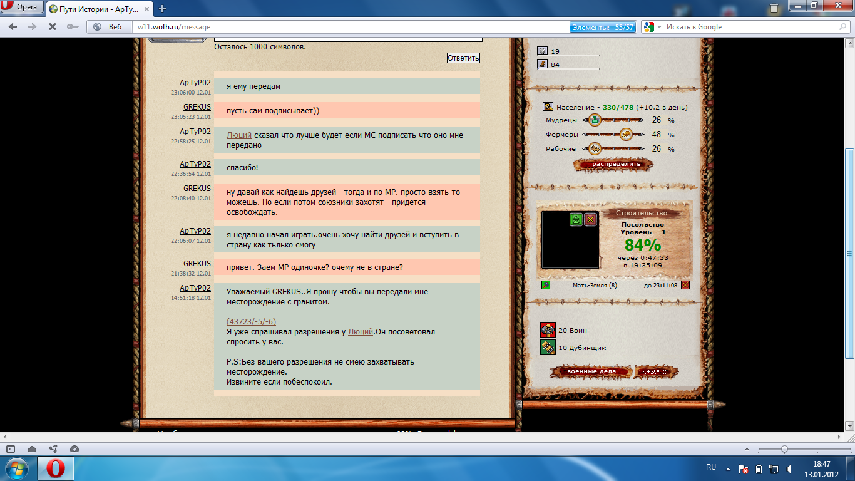Click the red icon after до 23:11:08
Screen dimensions: 855x481
pyautogui.click(x=685, y=286)
